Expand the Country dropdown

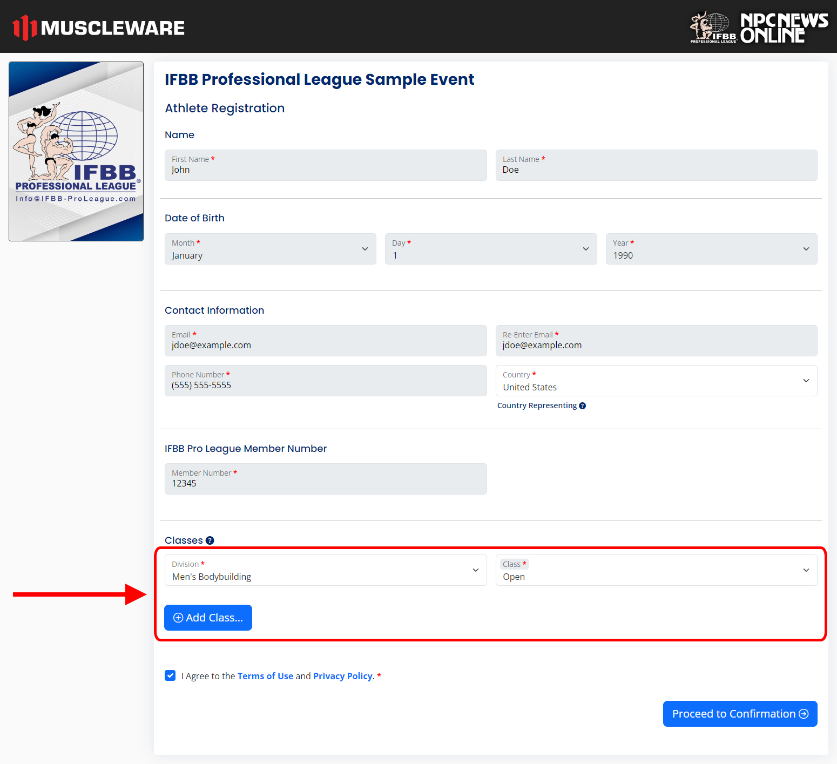point(656,381)
